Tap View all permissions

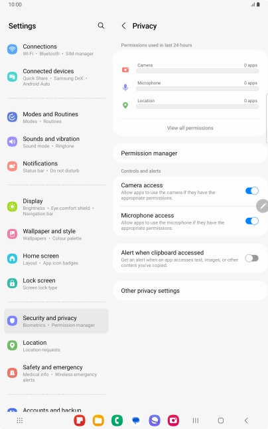tap(190, 128)
